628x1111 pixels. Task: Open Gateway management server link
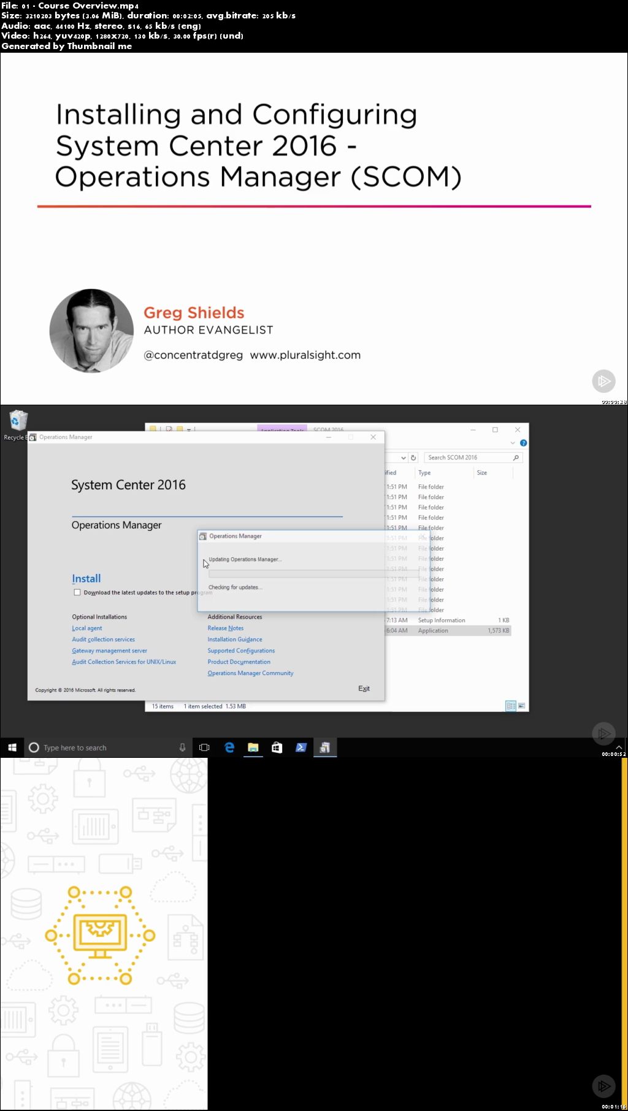tap(109, 651)
